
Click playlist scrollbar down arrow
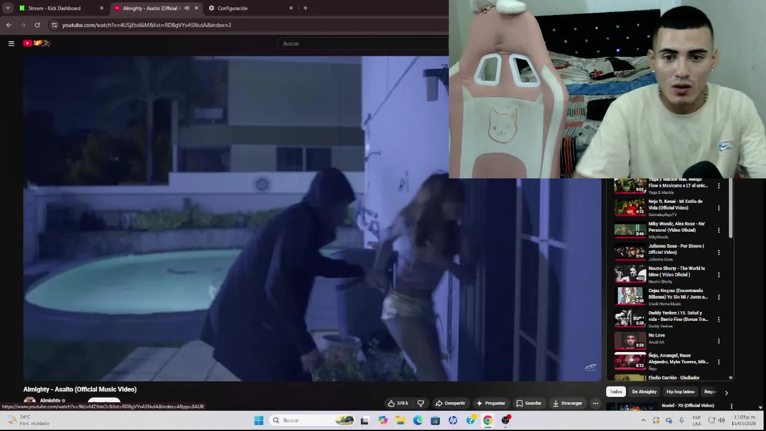[x=730, y=378]
